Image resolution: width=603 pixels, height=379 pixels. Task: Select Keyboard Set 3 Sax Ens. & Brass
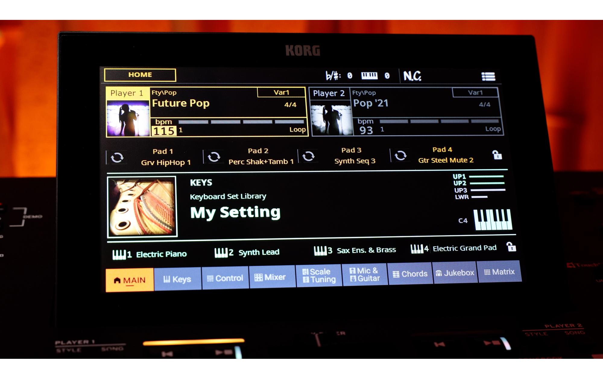(355, 250)
